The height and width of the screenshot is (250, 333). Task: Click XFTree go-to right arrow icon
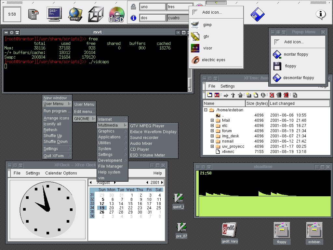[226, 95]
